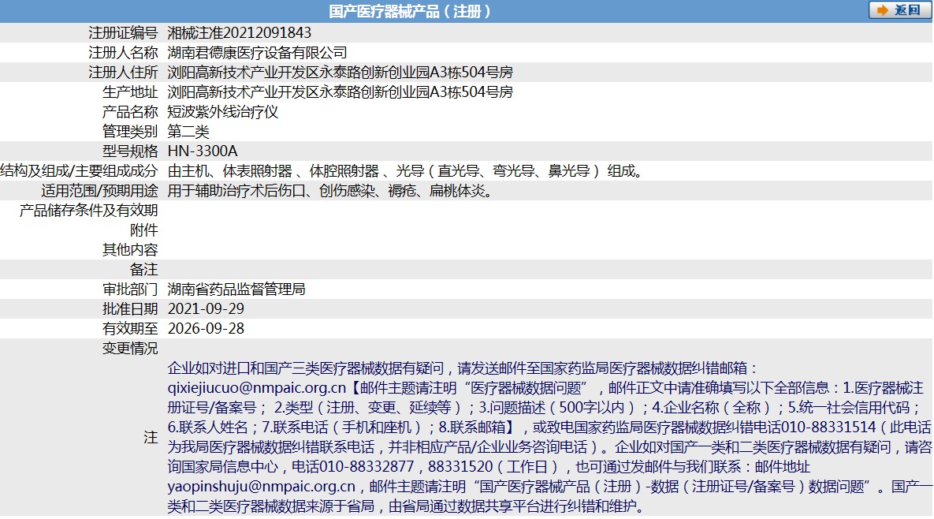Click the 注 label beside the note

pyautogui.click(x=151, y=438)
